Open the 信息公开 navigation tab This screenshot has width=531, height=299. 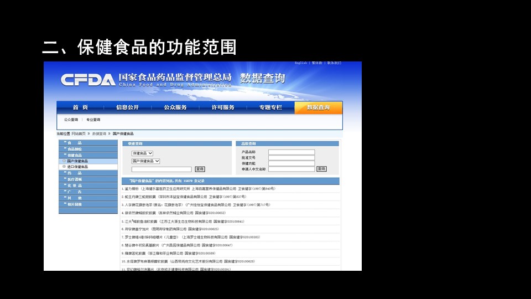[x=128, y=107]
